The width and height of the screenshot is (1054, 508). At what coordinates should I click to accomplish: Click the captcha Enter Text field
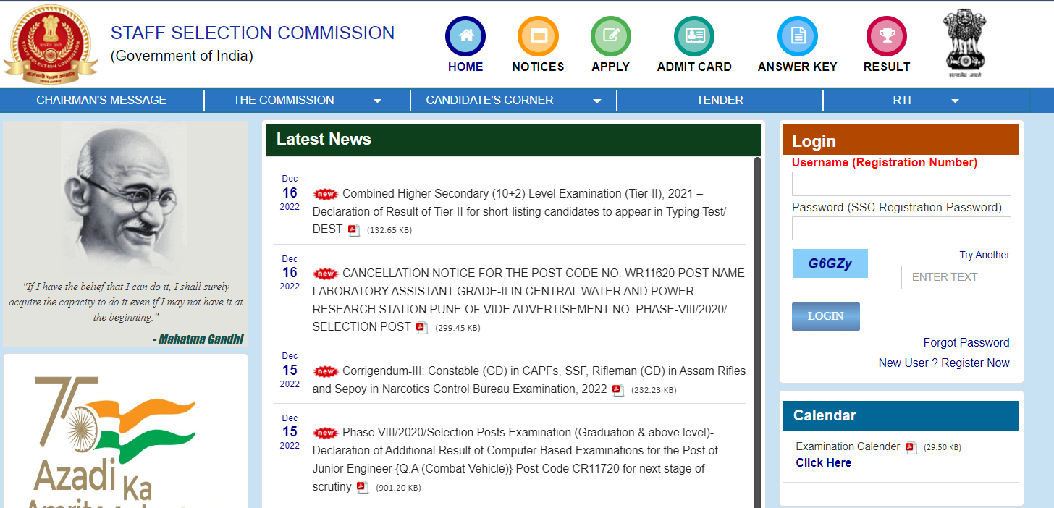pyautogui.click(x=956, y=277)
